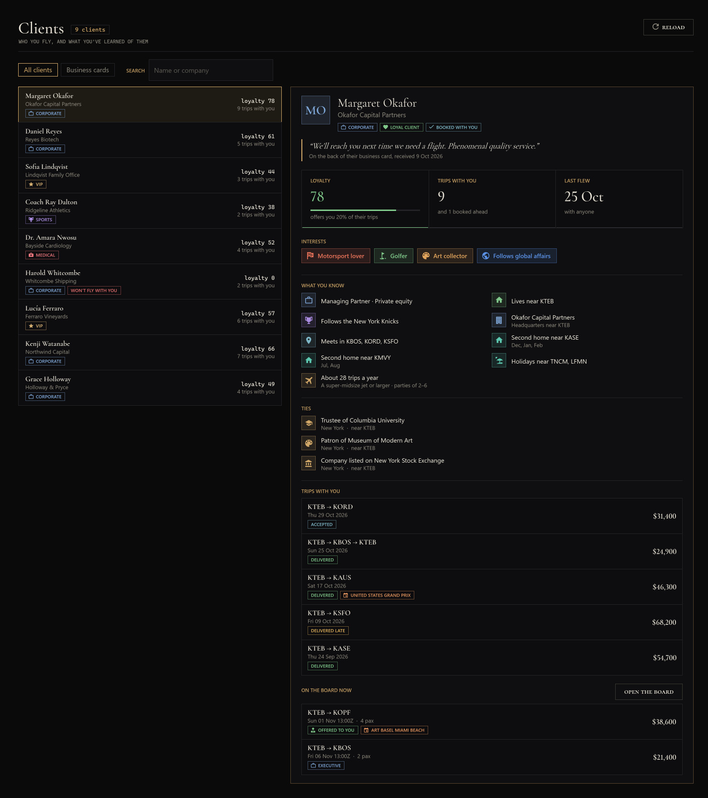Screen dimensions: 708x798
Task: Click the Won't Fly With You tag
Action: 94,290
